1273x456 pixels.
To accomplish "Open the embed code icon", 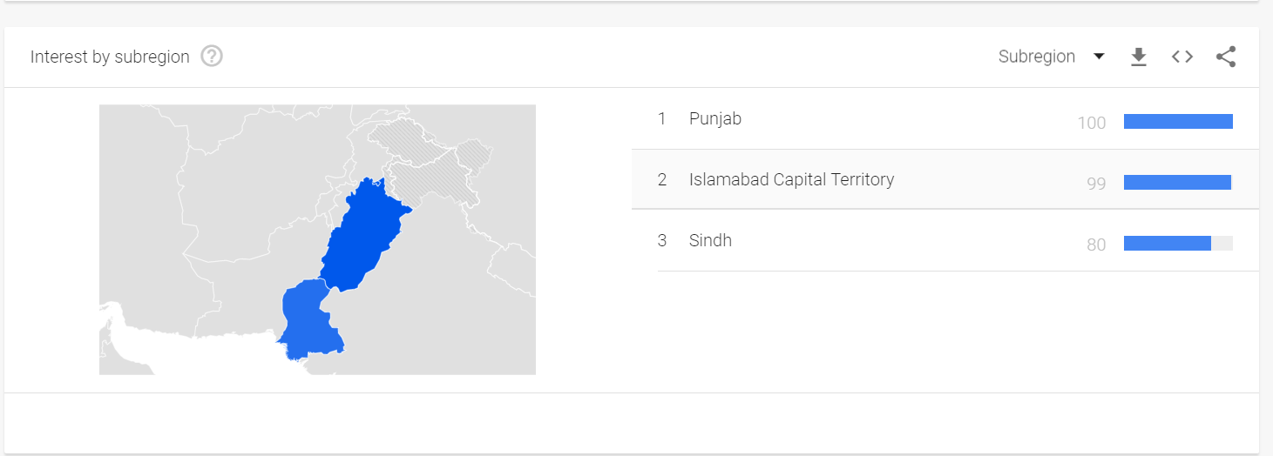I will (1182, 57).
